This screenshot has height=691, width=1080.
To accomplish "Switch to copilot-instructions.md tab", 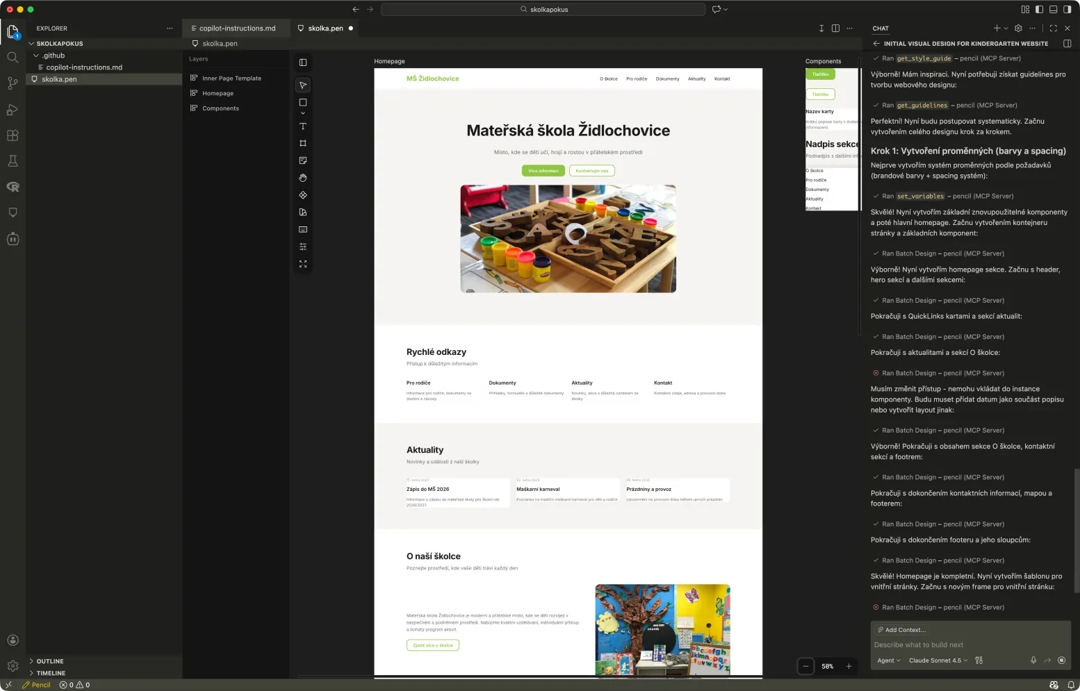I will (236, 28).
